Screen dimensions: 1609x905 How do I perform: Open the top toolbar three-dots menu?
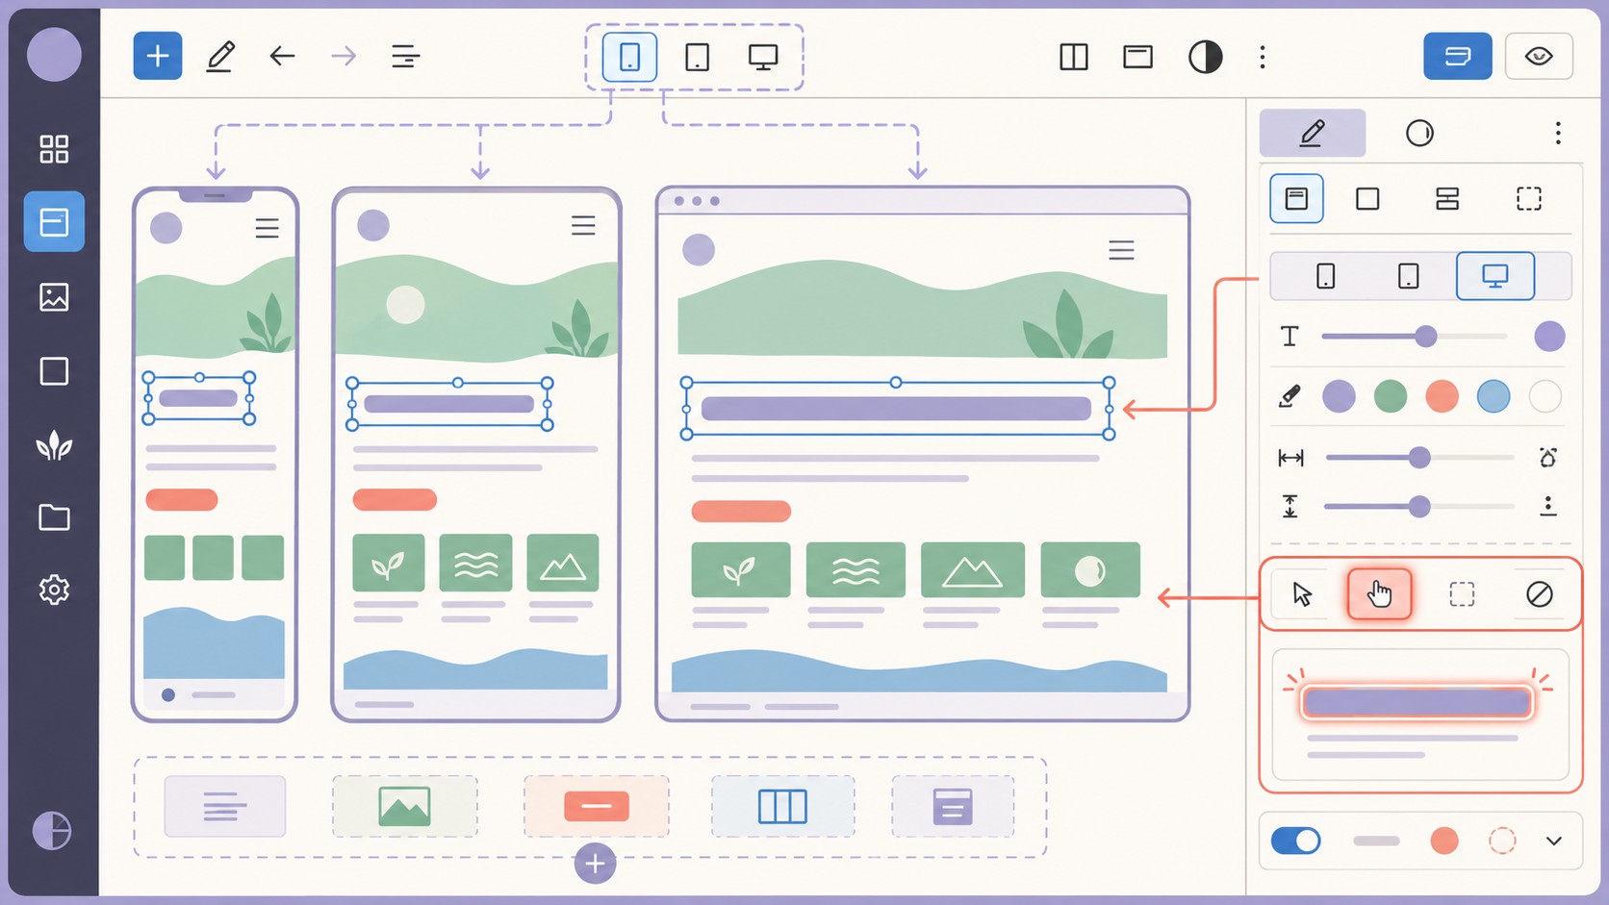tap(1263, 57)
